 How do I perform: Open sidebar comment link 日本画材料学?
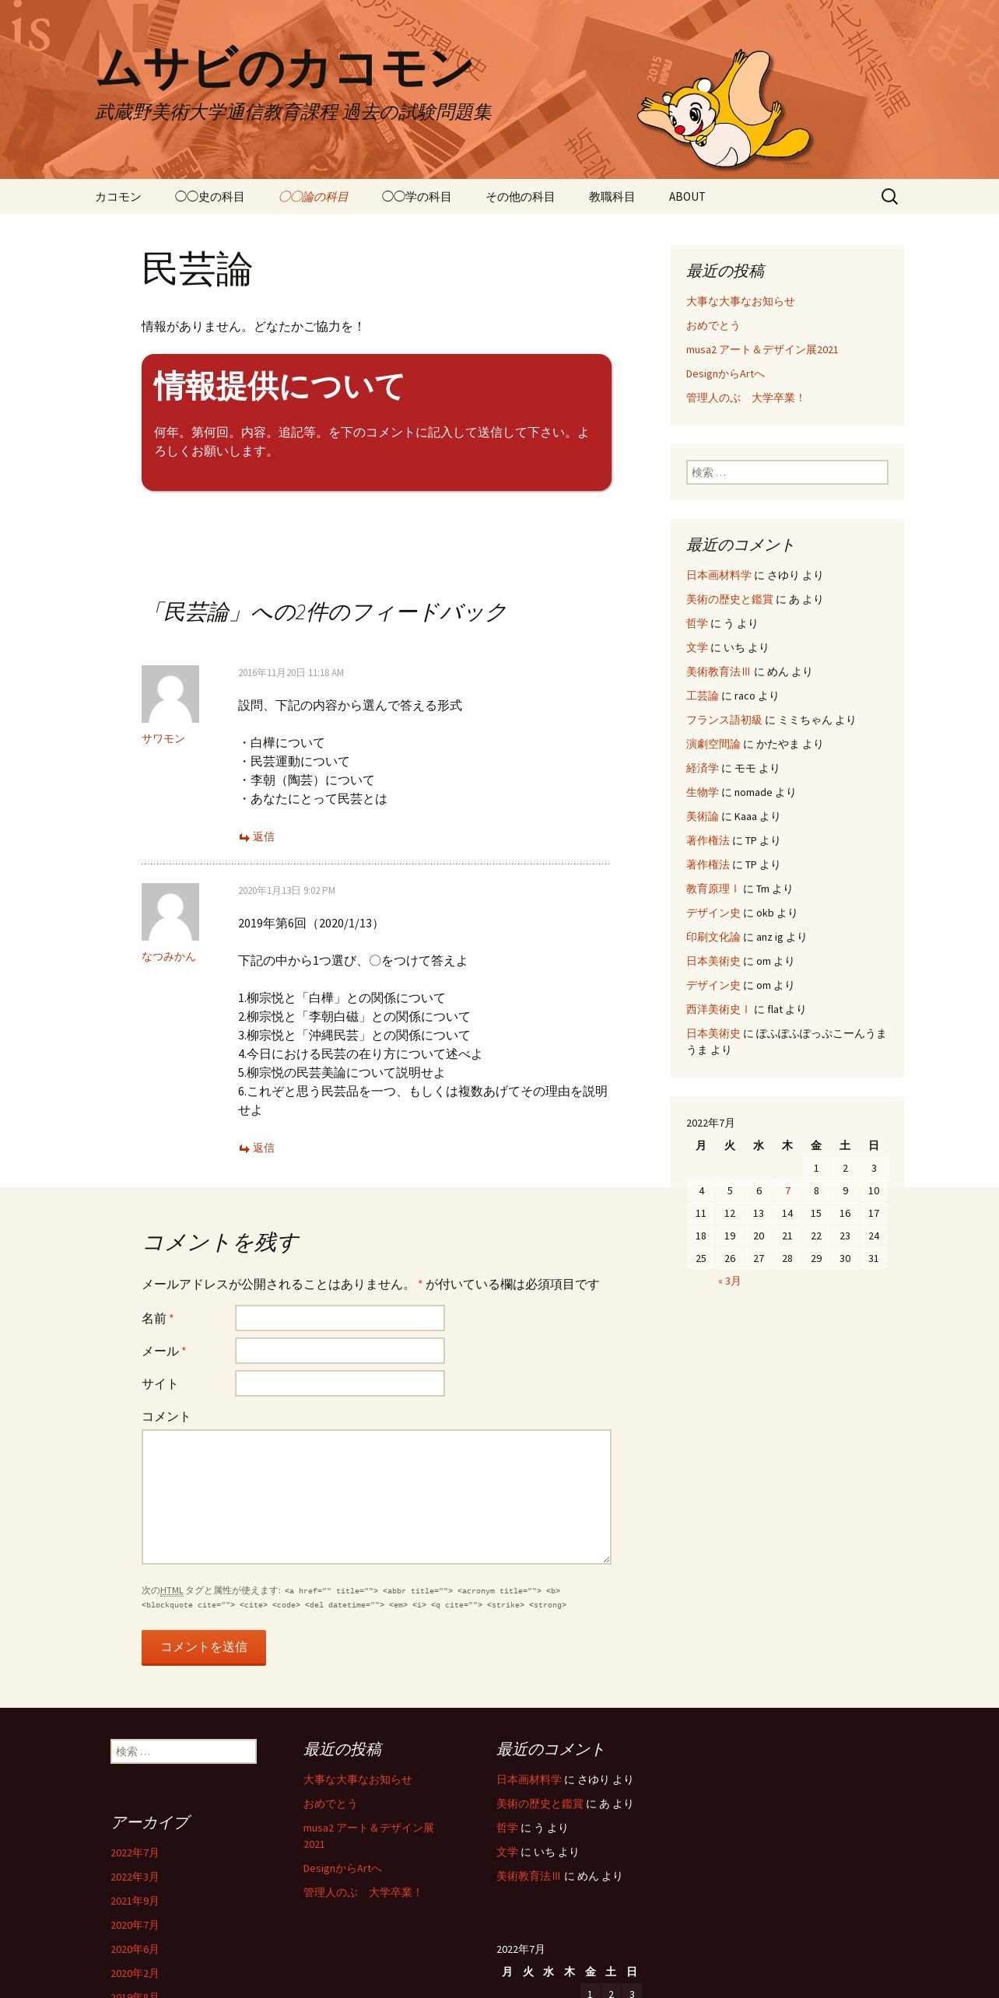[x=718, y=576]
